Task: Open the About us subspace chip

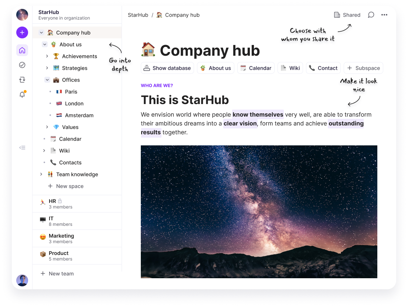Action: pyautogui.click(x=215, y=68)
